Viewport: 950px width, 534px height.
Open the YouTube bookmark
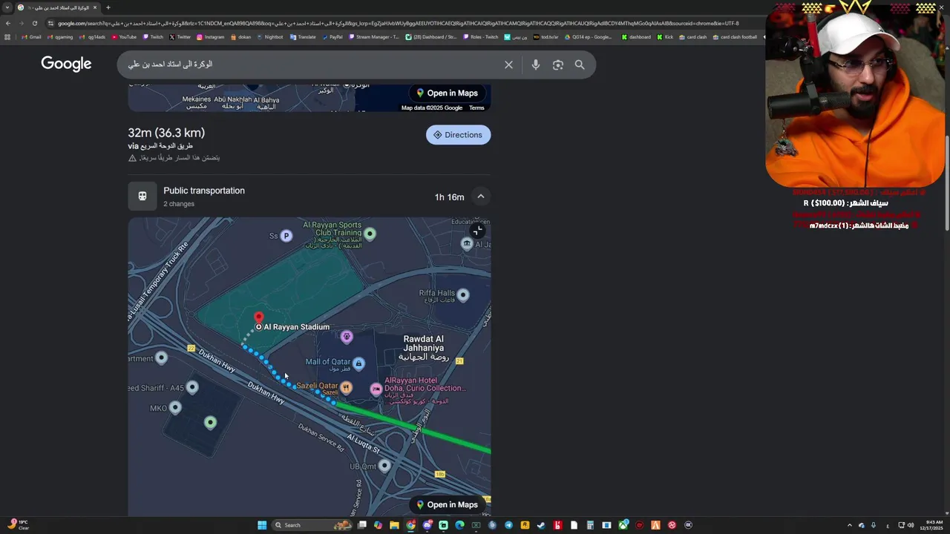click(124, 37)
